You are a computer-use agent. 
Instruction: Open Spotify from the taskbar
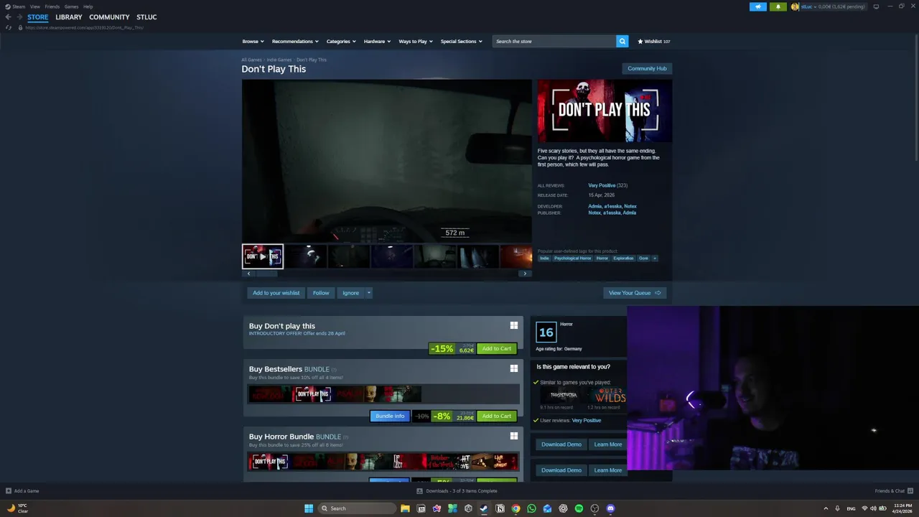click(579, 508)
